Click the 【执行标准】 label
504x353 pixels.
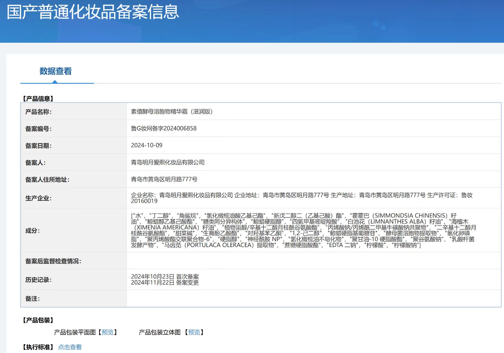[38, 347]
